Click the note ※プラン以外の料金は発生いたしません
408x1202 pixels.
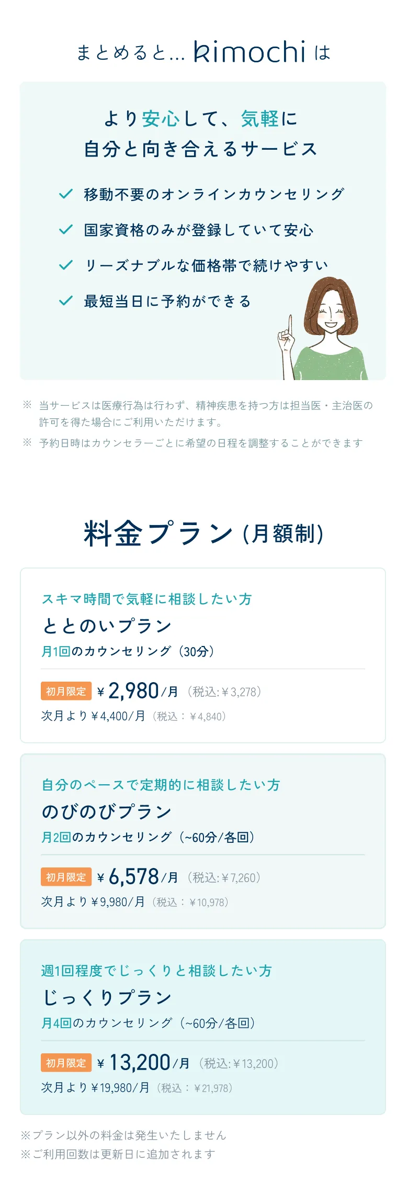[x=123, y=1135]
